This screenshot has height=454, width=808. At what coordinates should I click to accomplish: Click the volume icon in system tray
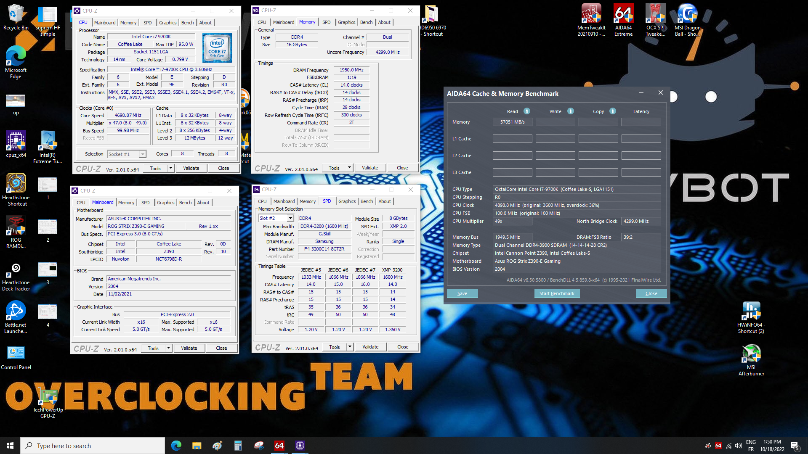(739, 446)
